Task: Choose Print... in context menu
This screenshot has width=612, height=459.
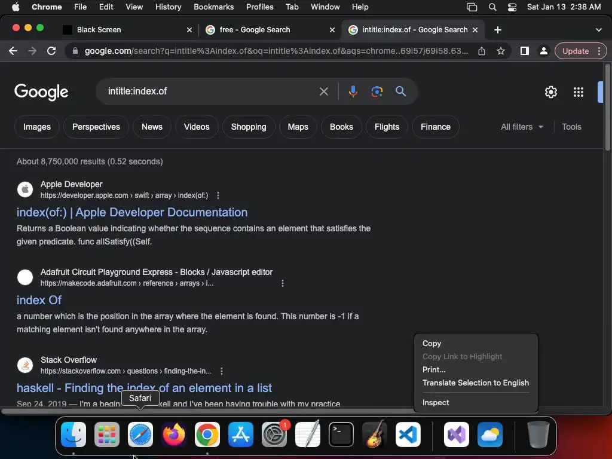Action: point(476,369)
